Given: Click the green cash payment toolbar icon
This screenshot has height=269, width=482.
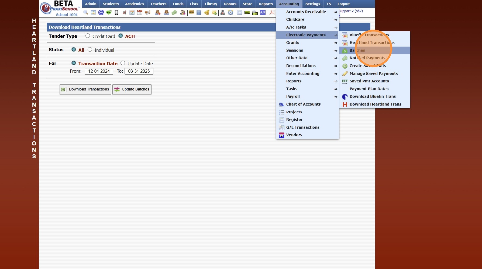Looking at the screenshot, I should pos(174,12).
